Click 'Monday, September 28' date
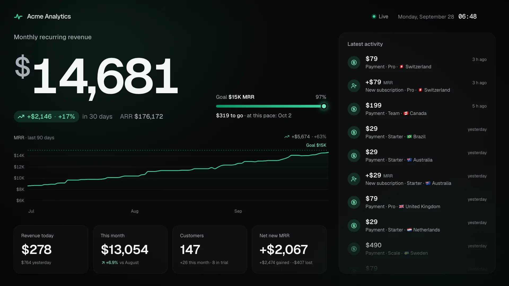Image resolution: width=509 pixels, height=286 pixels. tap(426, 17)
